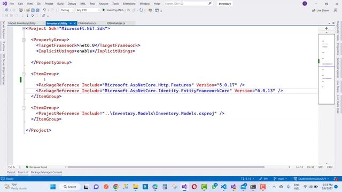
Task: Open the Git menu
Action: pyautogui.click(x=38, y=4)
